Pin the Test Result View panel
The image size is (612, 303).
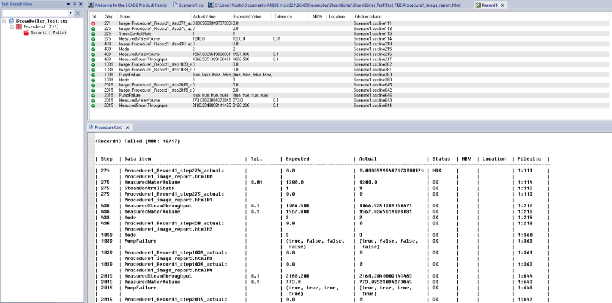pyautogui.click(x=75, y=4)
